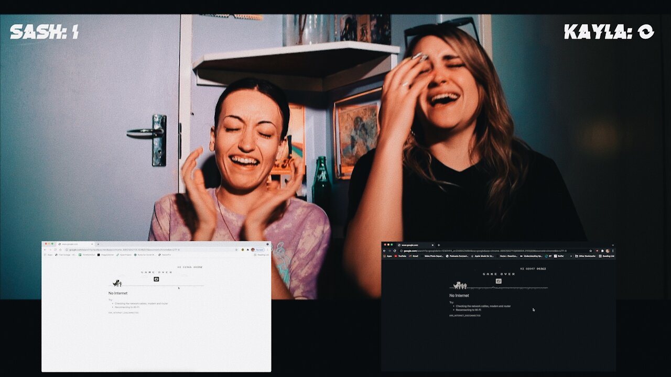This screenshot has width=671, height=377.
Task: Open a new tab in the light browser window
Action: coord(98,244)
